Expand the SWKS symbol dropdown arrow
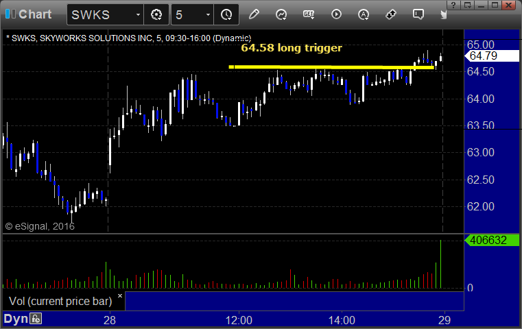Screen dimensions: 522x329 click(138, 14)
